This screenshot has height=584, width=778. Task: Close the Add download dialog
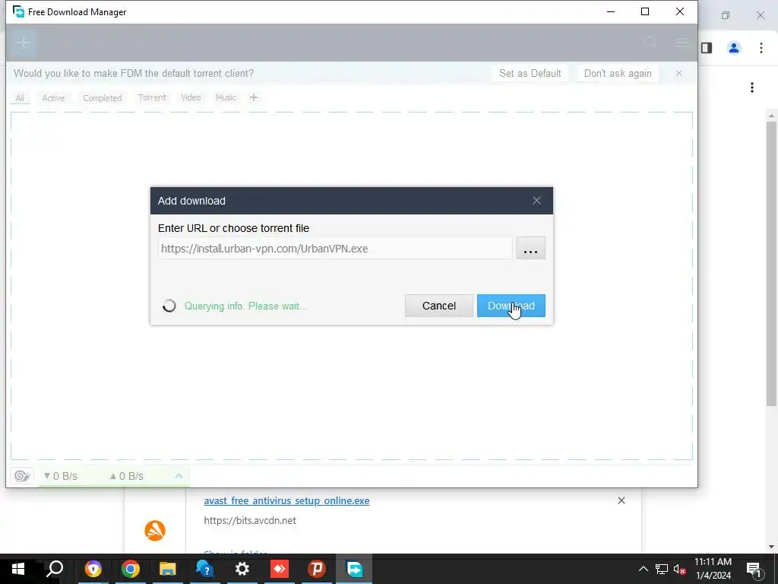[x=536, y=201]
